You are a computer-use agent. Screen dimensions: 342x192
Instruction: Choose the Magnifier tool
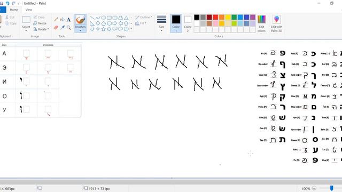69,27
